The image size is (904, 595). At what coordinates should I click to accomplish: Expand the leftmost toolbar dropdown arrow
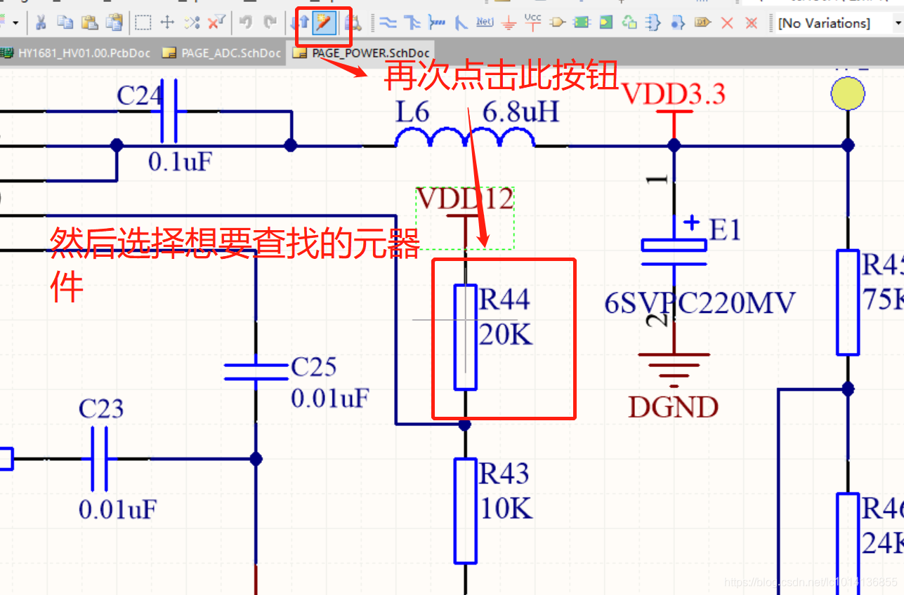15,22
